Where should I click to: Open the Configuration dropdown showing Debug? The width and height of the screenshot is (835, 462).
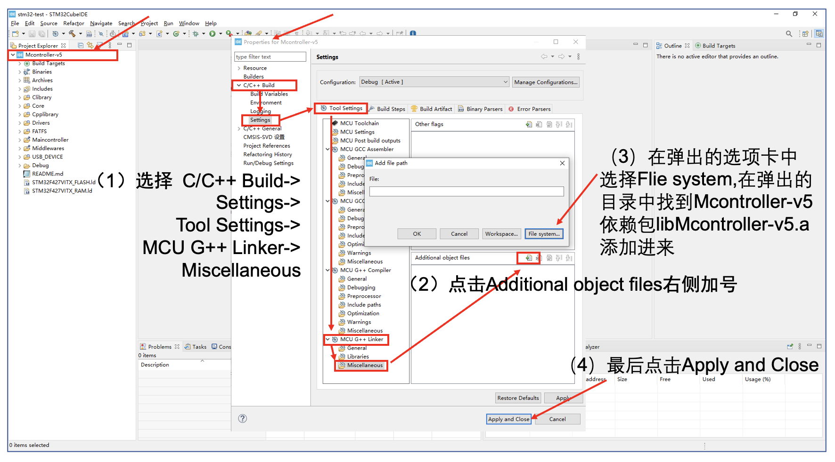pos(434,82)
